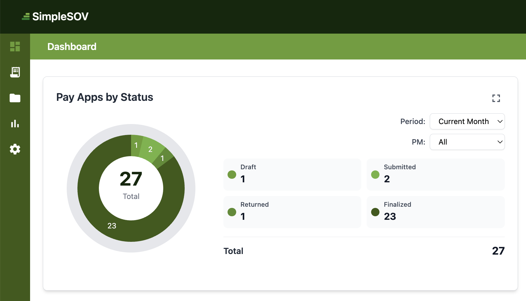Click the Submitted status indicator dot
526x301 pixels.
pyautogui.click(x=375, y=175)
